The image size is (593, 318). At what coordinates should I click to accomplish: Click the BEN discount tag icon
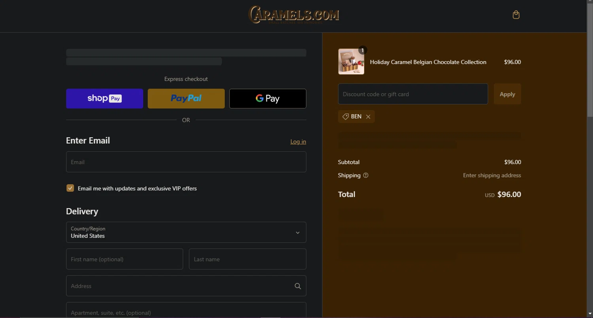point(346,117)
